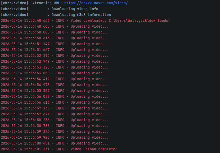The width and height of the screenshot is (220, 153).
Task: Click the log line stamped 15:56:56,613
Action: pyautogui.click(x=55, y=102)
